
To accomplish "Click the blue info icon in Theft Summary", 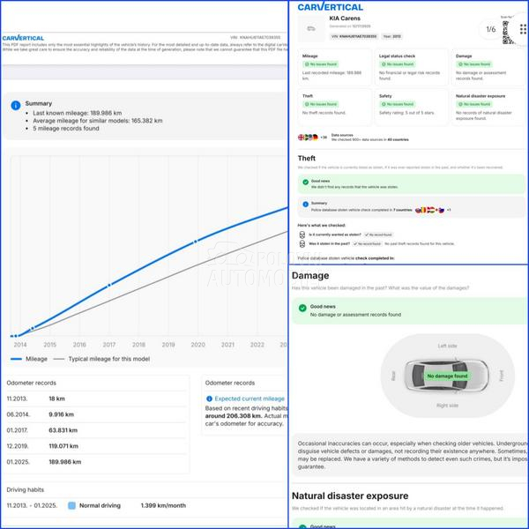I will tap(305, 205).
